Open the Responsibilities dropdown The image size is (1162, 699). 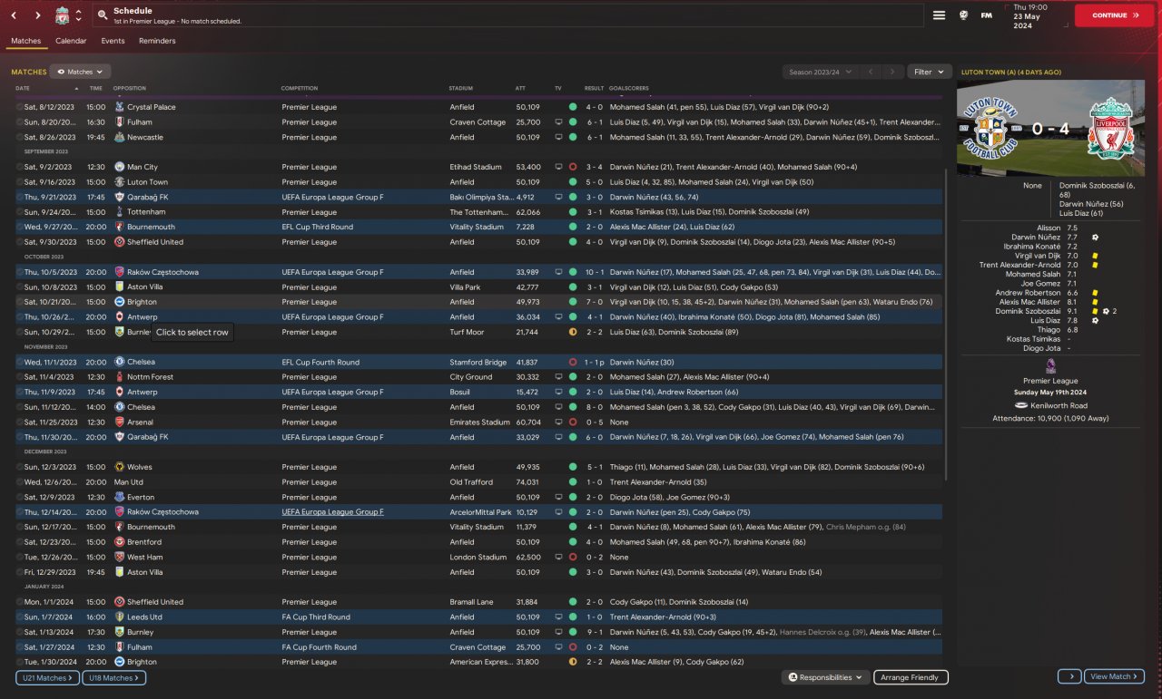pyautogui.click(x=825, y=677)
